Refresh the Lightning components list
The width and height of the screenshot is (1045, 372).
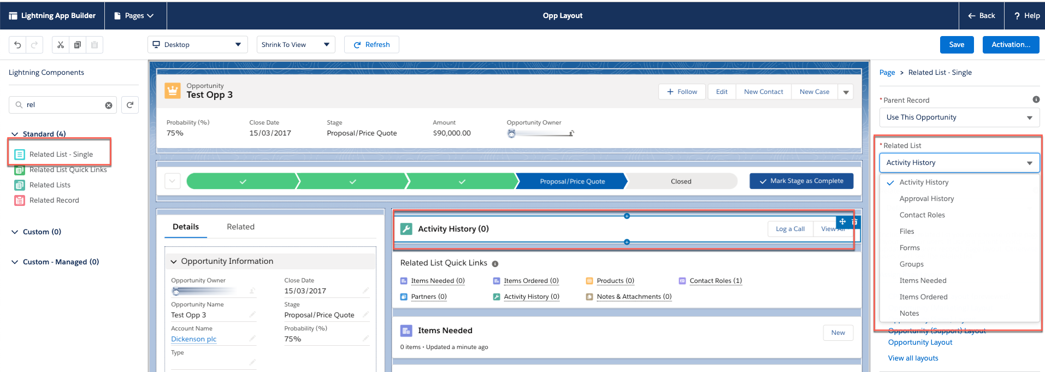click(130, 105)
